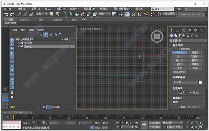
Task: Toggle the Angle Snap icon
Action: pyautogui.click(x=140, y=14)
